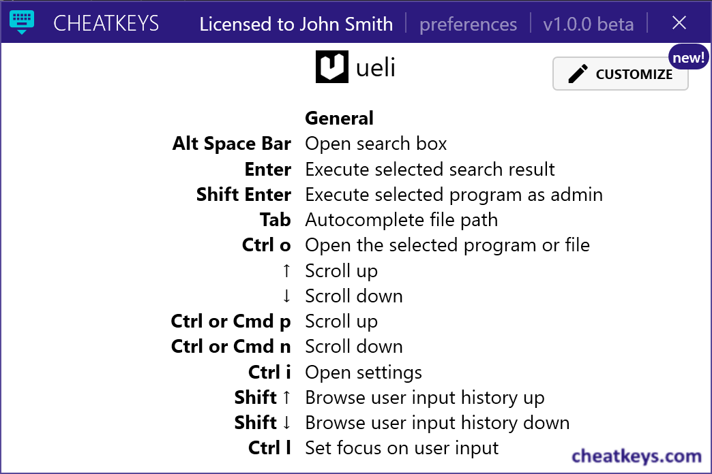Viewport: 712px width, 474px height.
Task: Click the Set focus on user input entry
Action: (402, 448)
